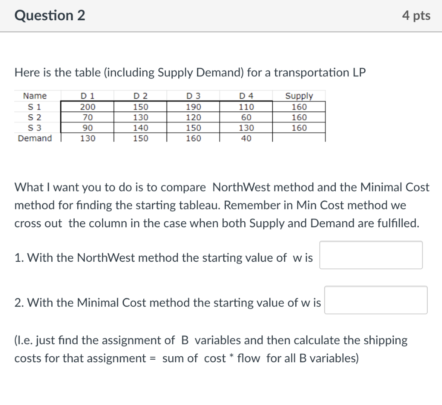Select the D 4 column header in the table

[x=246, y=96]
